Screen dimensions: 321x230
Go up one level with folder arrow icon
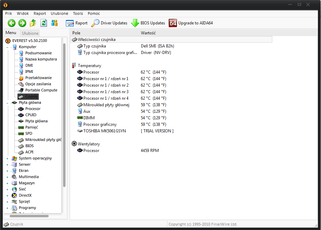[33, 23]
